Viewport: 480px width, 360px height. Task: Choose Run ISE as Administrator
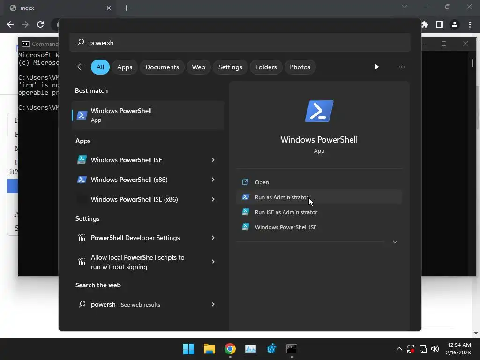coord(319,212)
